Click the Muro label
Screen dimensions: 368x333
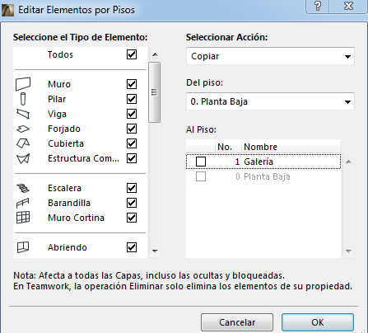[59, 84]
